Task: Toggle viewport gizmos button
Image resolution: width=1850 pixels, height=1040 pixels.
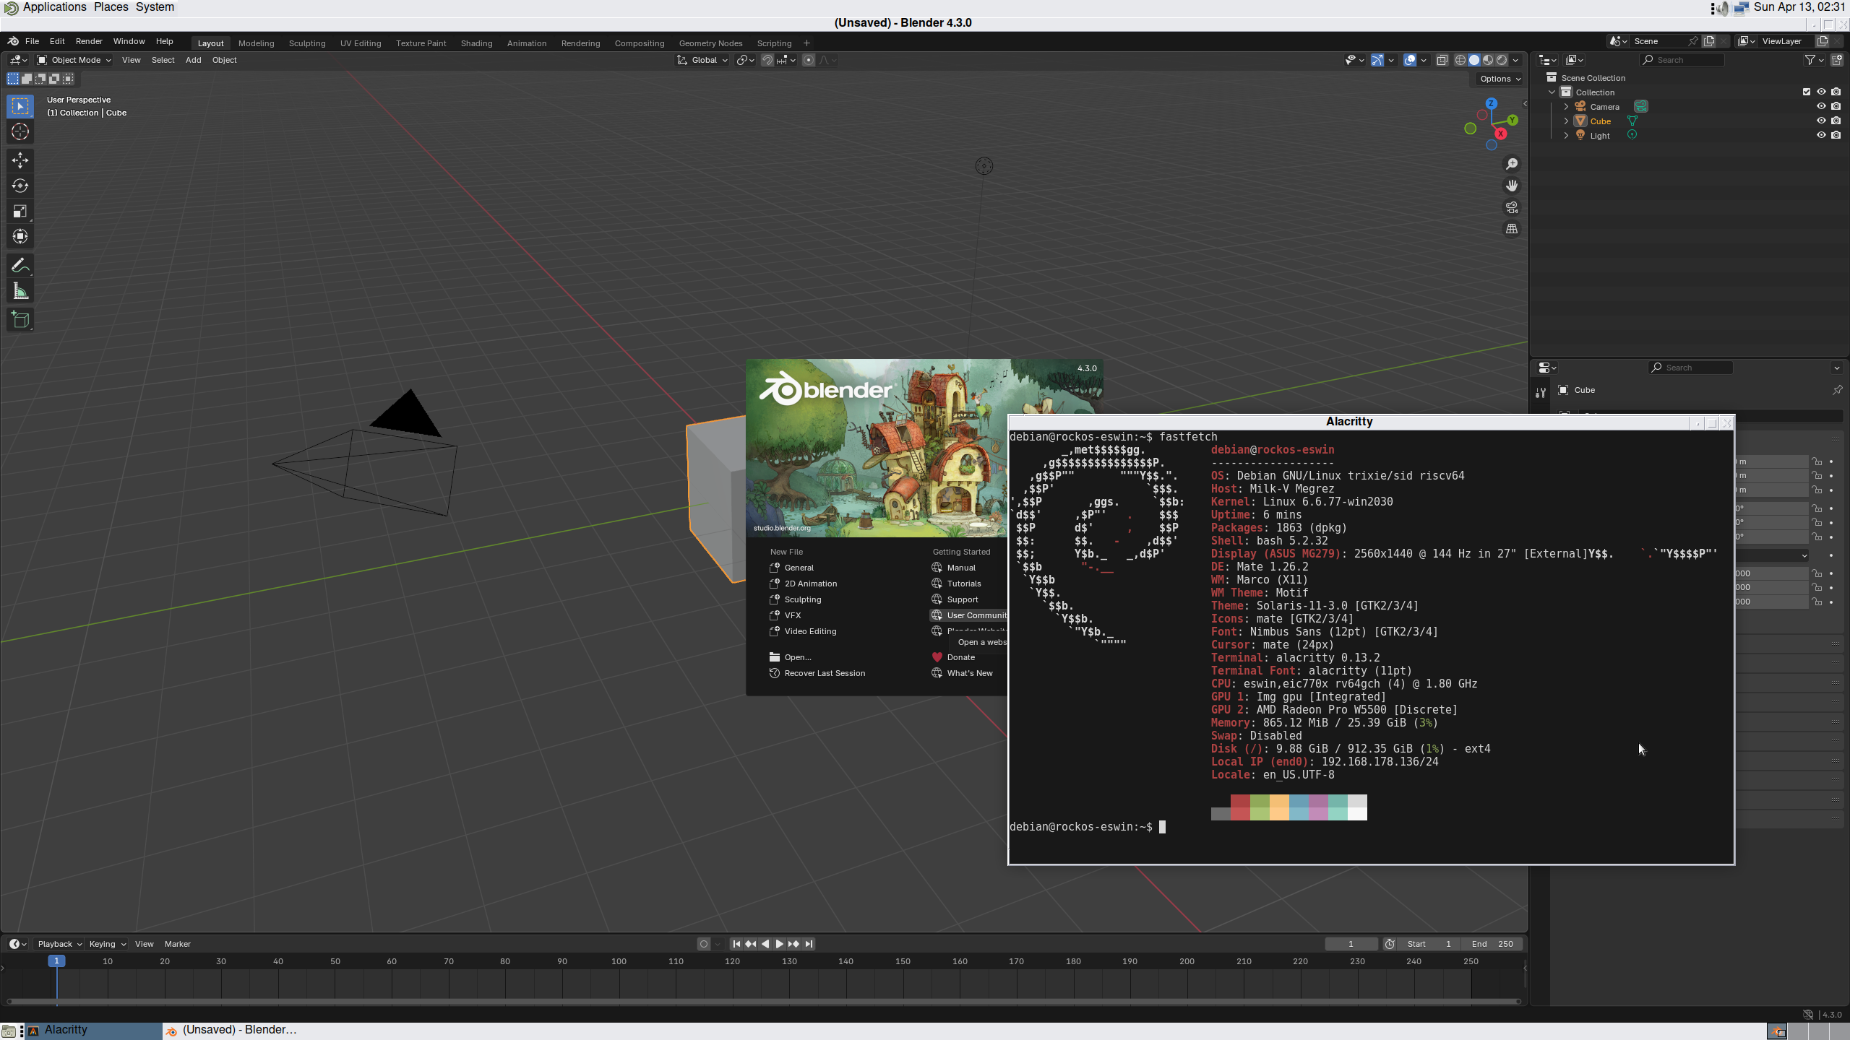Action: [x=1377, y=60]
